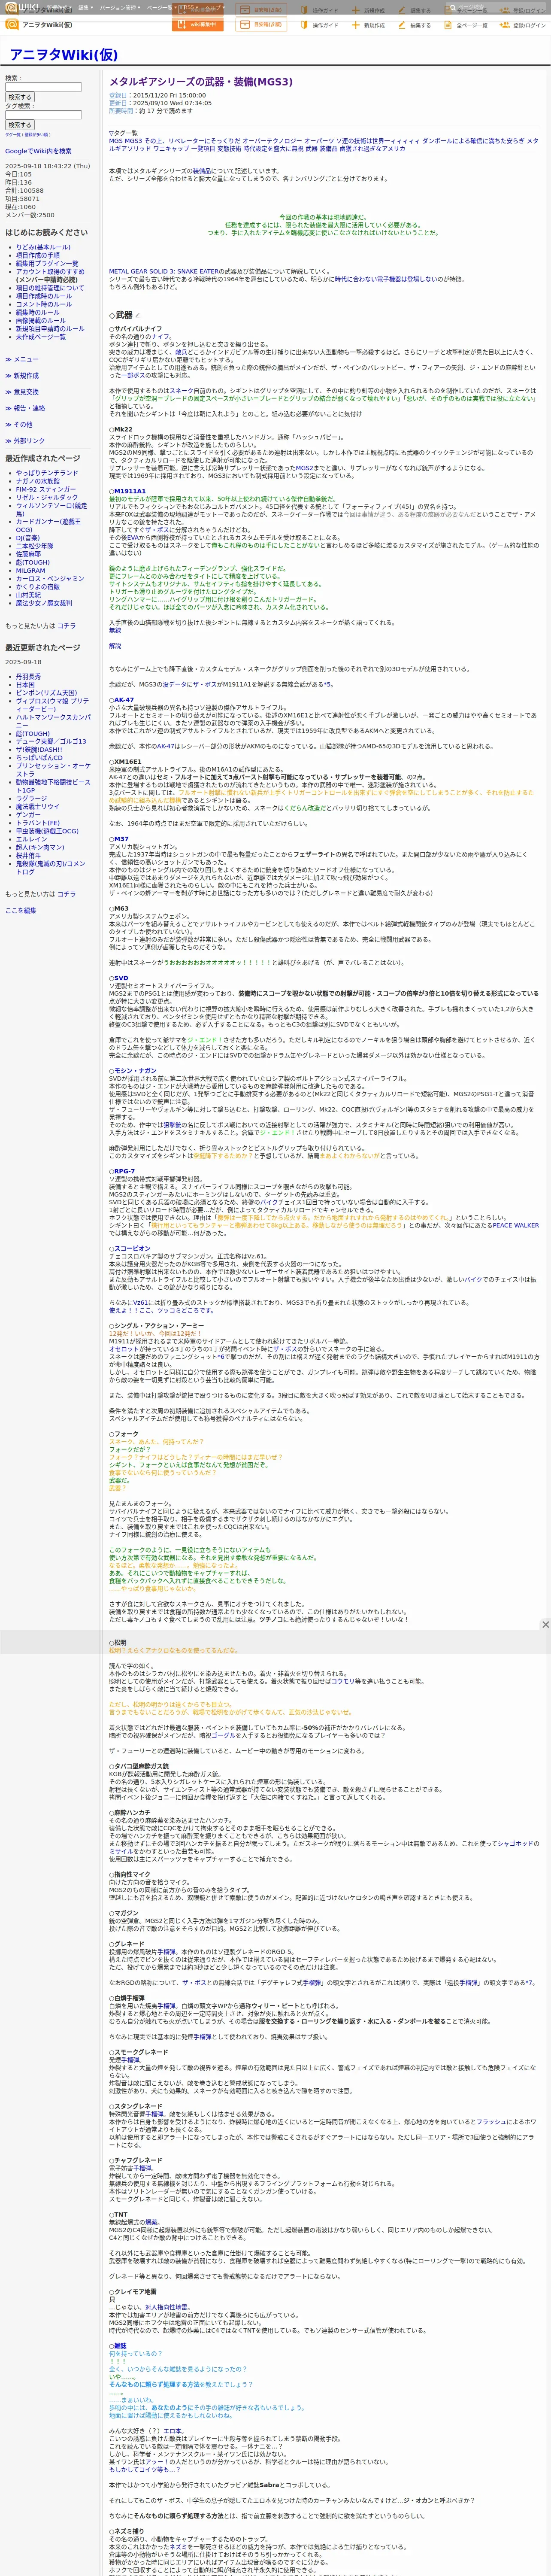The image size is (551, 2576).
Task: Expand the ≫ 外部リンク sidebar section
Action: [25, 440]
